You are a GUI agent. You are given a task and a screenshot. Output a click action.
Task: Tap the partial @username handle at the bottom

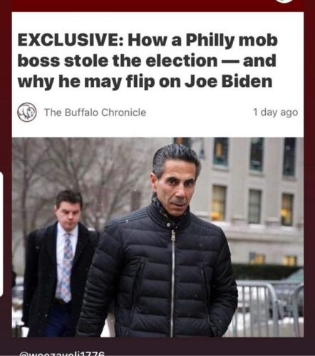coord(62,353)
